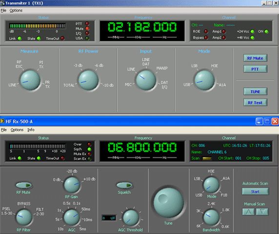Image resolution: width=279 pixels, height=234 pixels.
Task: Click the uV value field
Action: pyautogui.click(x=109, y=218)
